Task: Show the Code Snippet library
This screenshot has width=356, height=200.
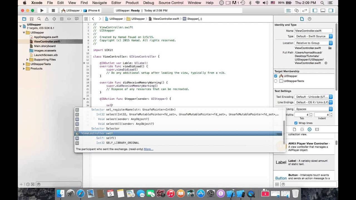Action: (302, 129)
